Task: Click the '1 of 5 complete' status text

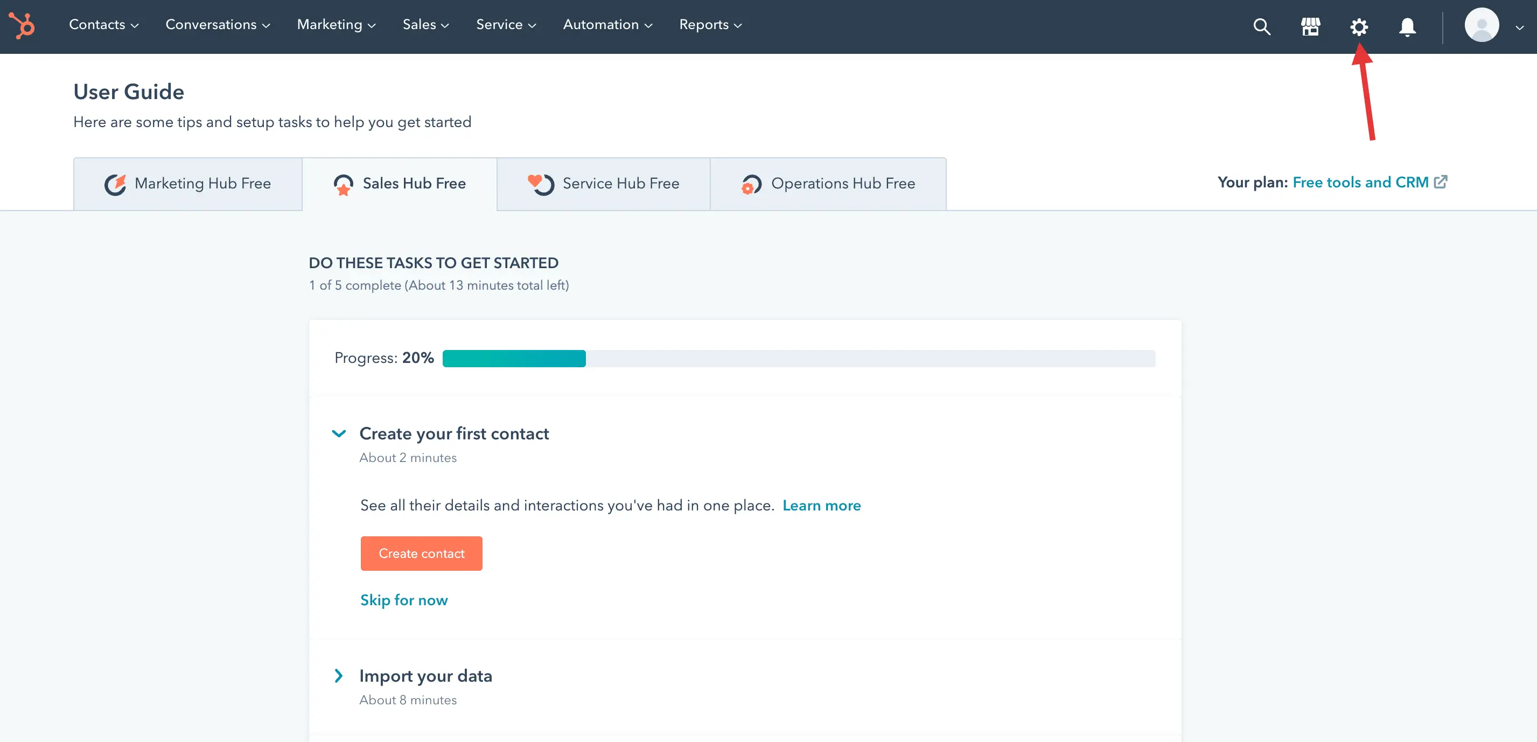Action: (438, 286)
